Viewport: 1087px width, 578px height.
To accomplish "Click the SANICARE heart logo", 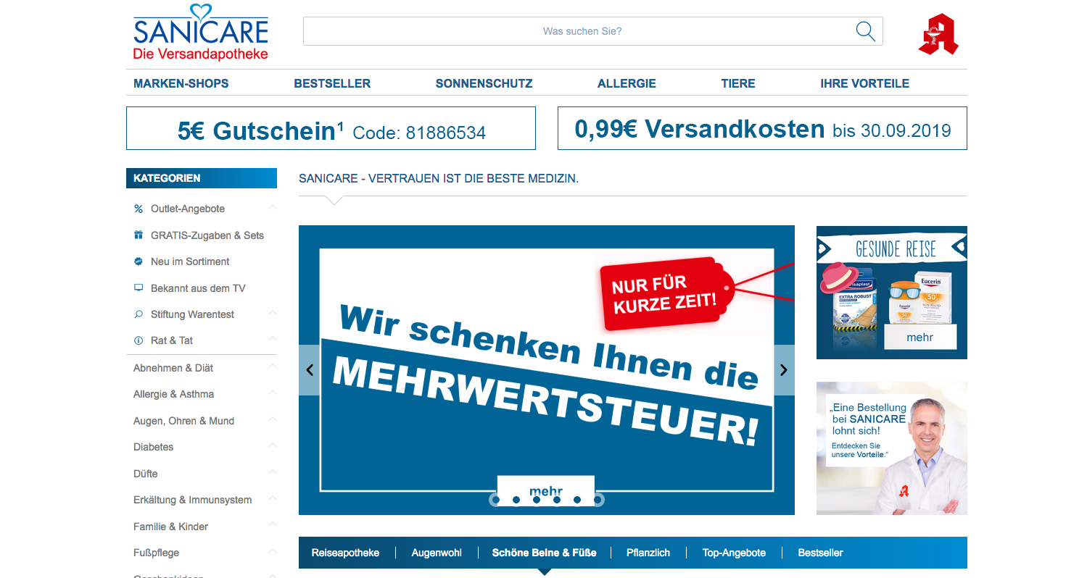I will (201, 33).
